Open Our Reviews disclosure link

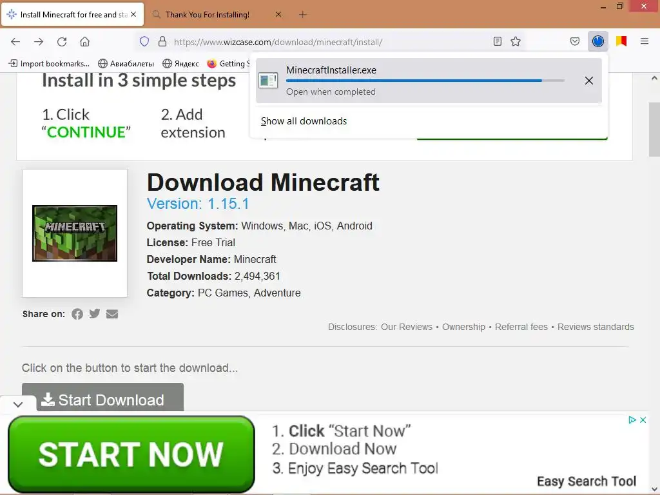406,327
